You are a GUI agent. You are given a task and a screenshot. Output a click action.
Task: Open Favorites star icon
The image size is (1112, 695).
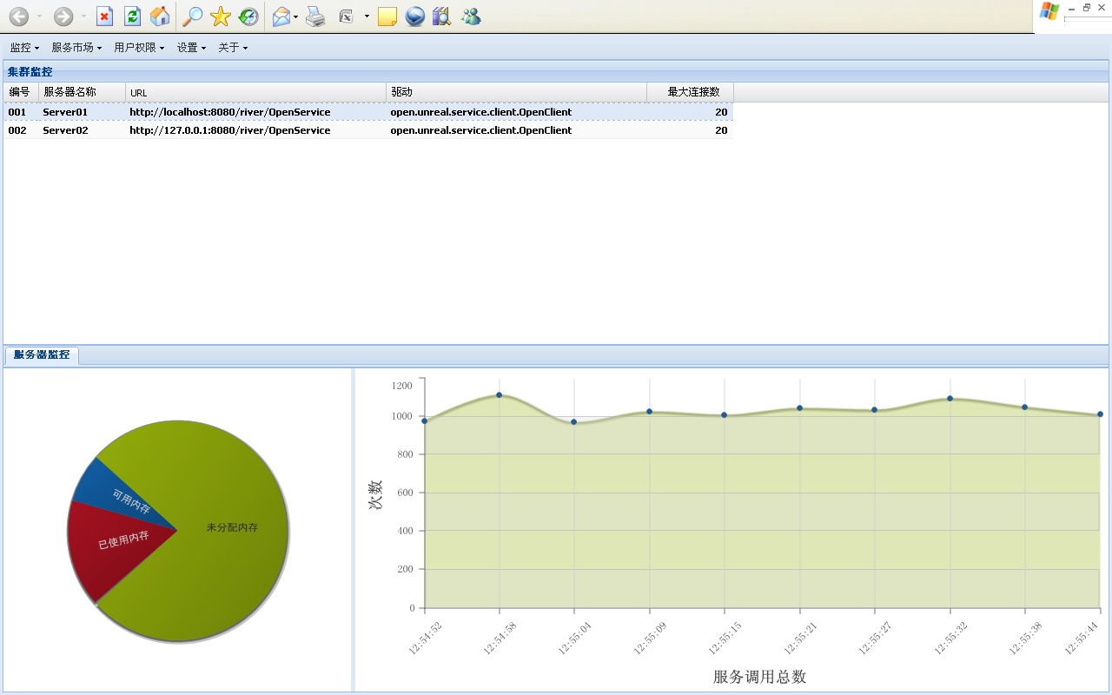coord(221,17)
